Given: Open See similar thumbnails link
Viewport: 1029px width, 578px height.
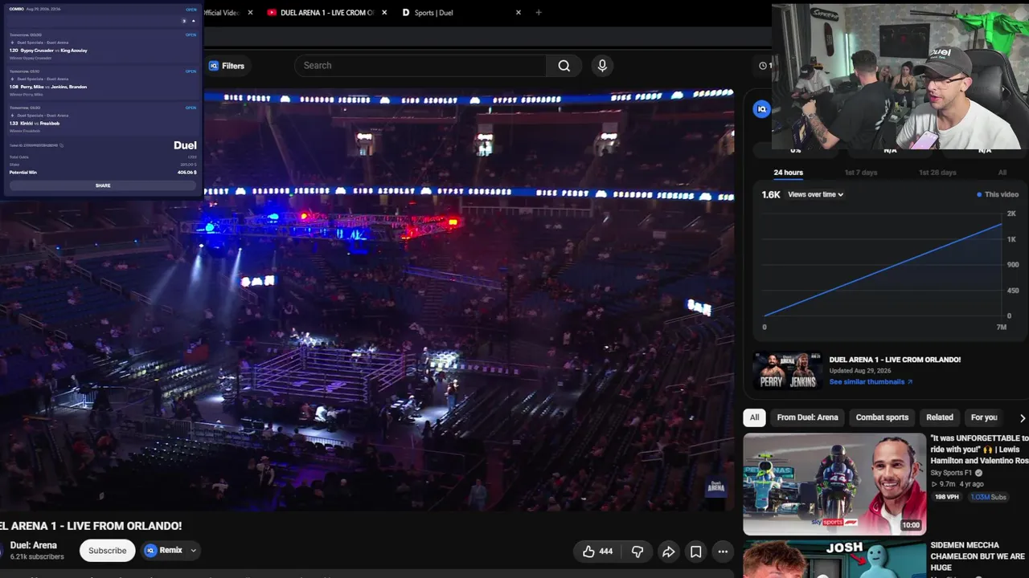Looking at the screenshot, I should pyautogui.click(x=871, y=382).
